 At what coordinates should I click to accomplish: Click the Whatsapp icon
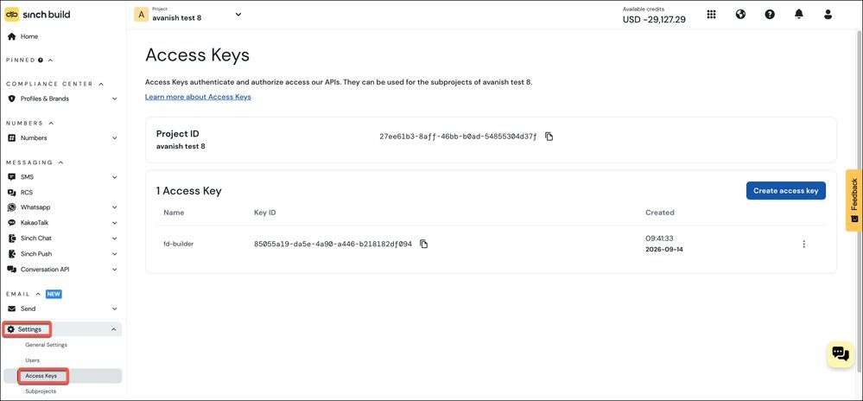[x=11, y=207]
